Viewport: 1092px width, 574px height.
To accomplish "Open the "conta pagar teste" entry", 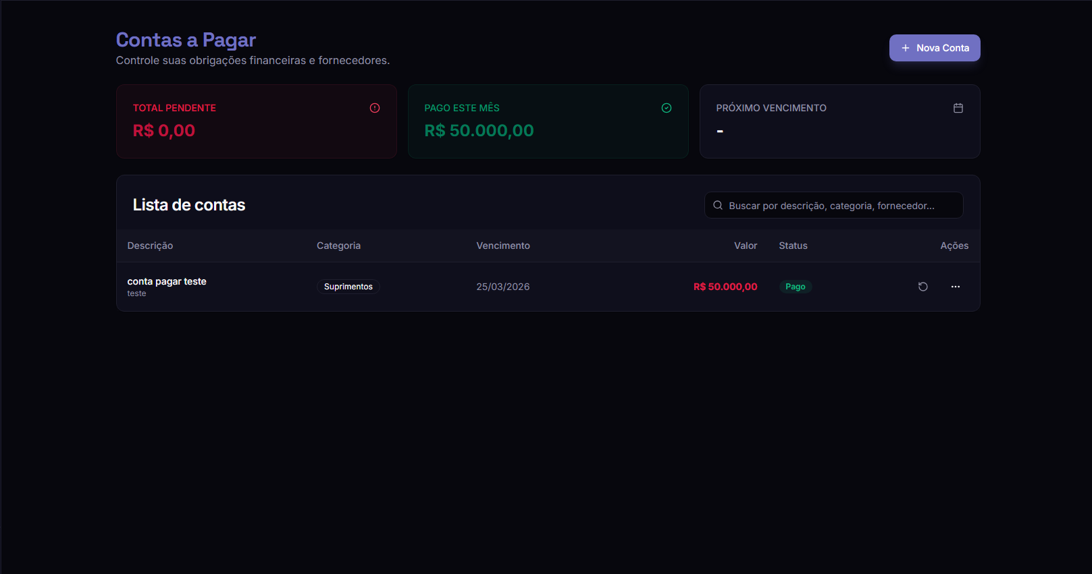I will pos(167,281).
